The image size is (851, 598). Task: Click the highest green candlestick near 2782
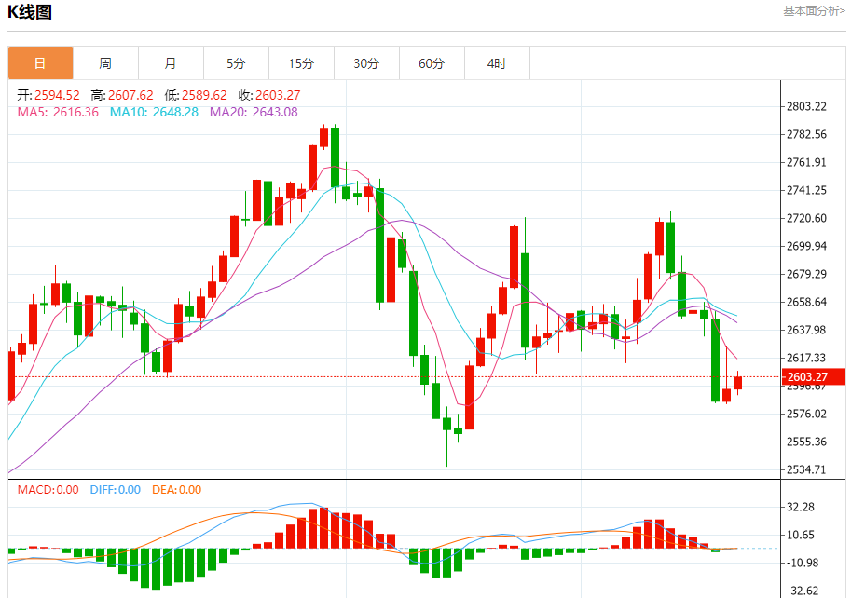pos(335,157)
